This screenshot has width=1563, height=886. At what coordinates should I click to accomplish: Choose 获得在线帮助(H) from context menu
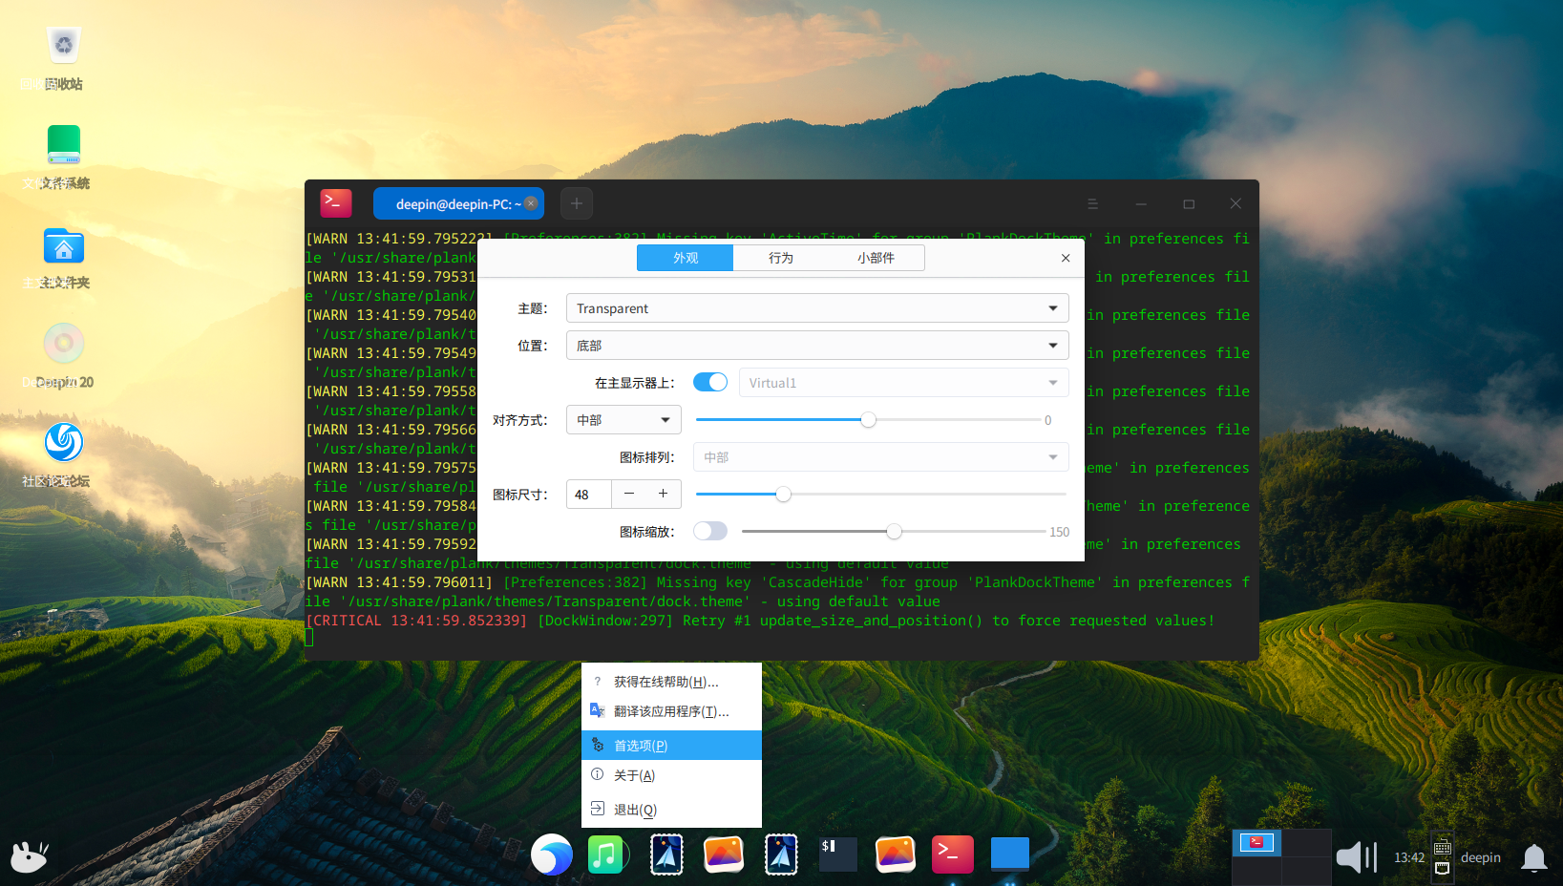[x=671, y=682]
